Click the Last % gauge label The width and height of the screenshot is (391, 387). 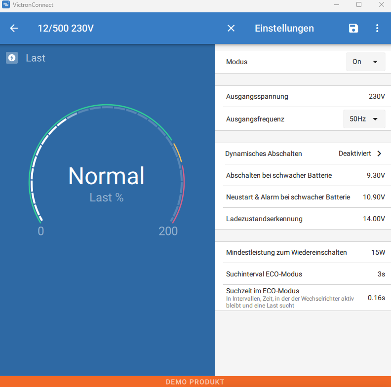coord(107,197)
